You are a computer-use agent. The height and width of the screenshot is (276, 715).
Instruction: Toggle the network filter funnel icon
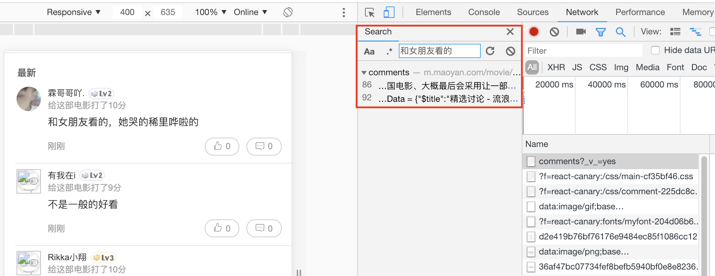(601, 32)
